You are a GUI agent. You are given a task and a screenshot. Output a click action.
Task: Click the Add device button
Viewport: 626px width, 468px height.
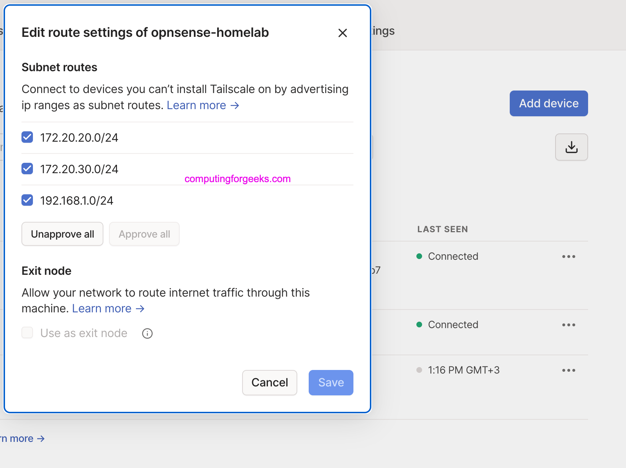(548, 103)
